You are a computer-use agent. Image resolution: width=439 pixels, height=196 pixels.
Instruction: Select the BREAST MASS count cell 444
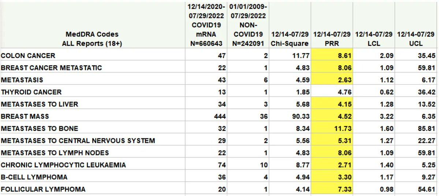click(218, 116)
